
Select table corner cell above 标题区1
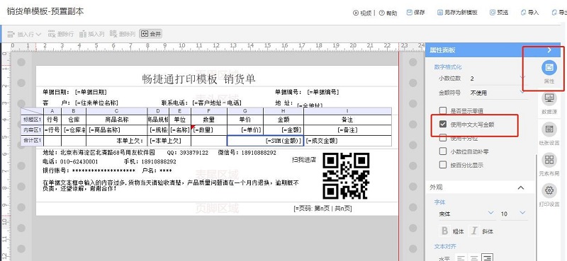coord(32,111)
